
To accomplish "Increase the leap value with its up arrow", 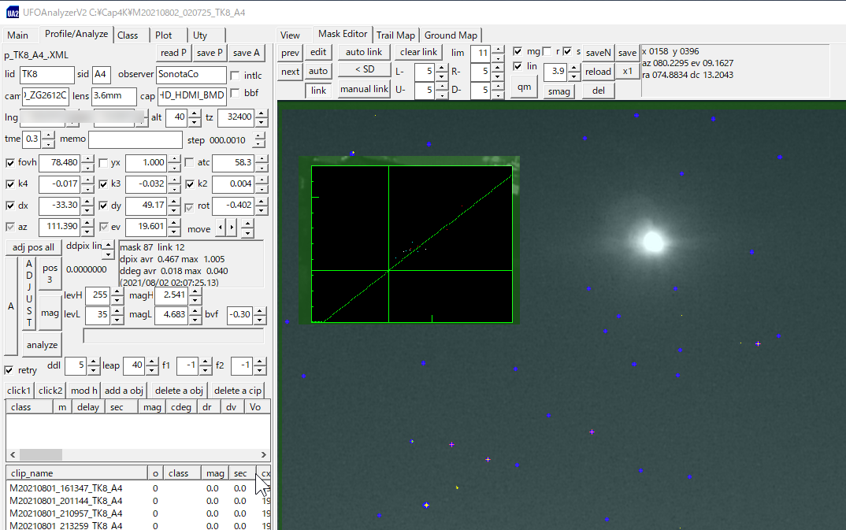I will (151, 361).
